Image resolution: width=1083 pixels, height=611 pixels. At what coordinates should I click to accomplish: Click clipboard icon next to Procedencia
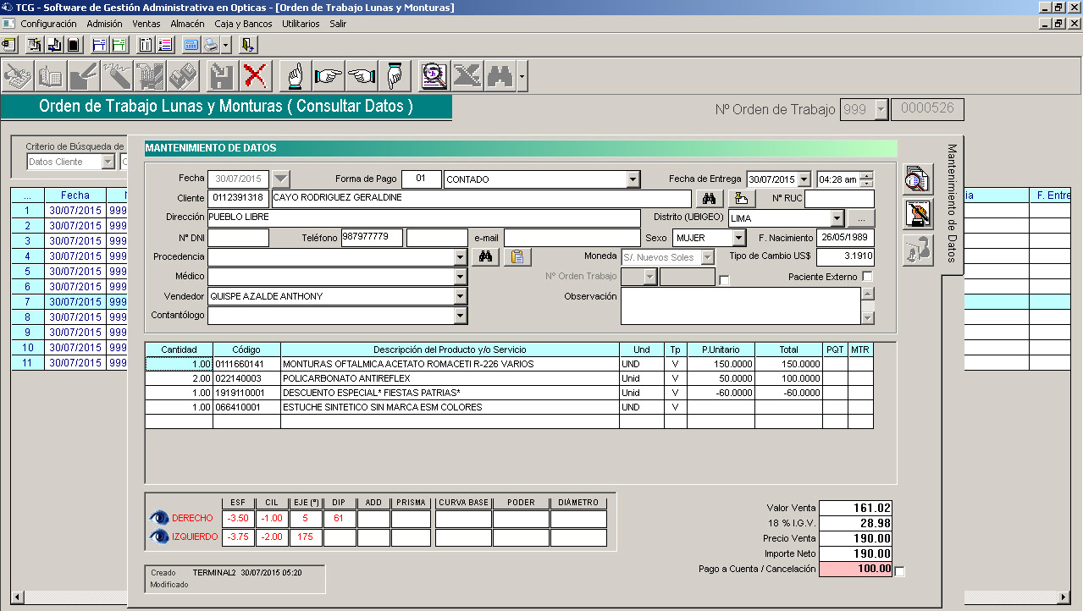(x=517, y=257)
